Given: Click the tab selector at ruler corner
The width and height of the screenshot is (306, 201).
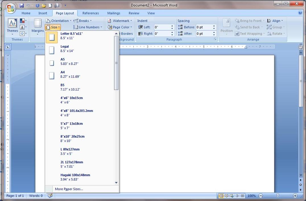Looking at the screenshot, I should click(8, 47).
